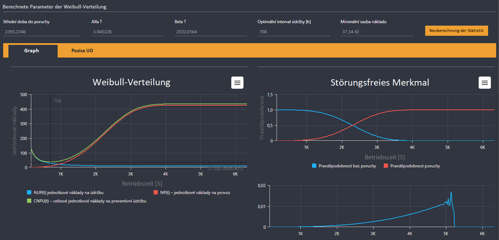Select the Graph tab
The image size is (499, 240).
click(x=32, y=51)
